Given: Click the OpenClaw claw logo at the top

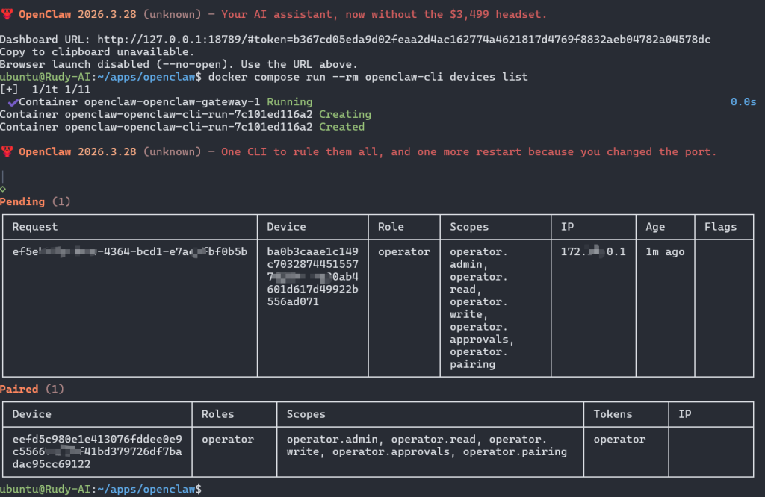Looking at the screenshot, I should click(x=8, y=13).
